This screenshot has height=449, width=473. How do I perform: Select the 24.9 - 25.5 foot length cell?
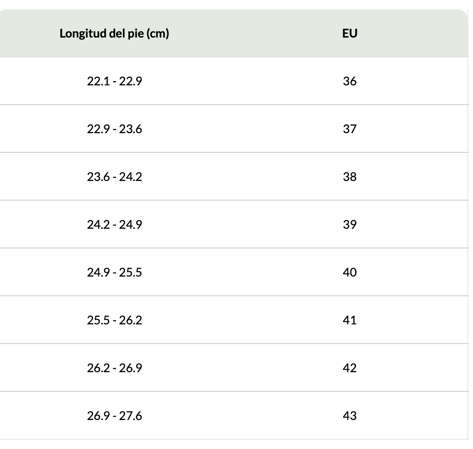(x=114, y=272)
